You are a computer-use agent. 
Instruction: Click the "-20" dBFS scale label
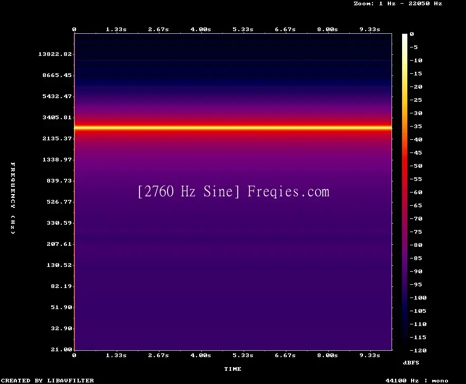416,87
